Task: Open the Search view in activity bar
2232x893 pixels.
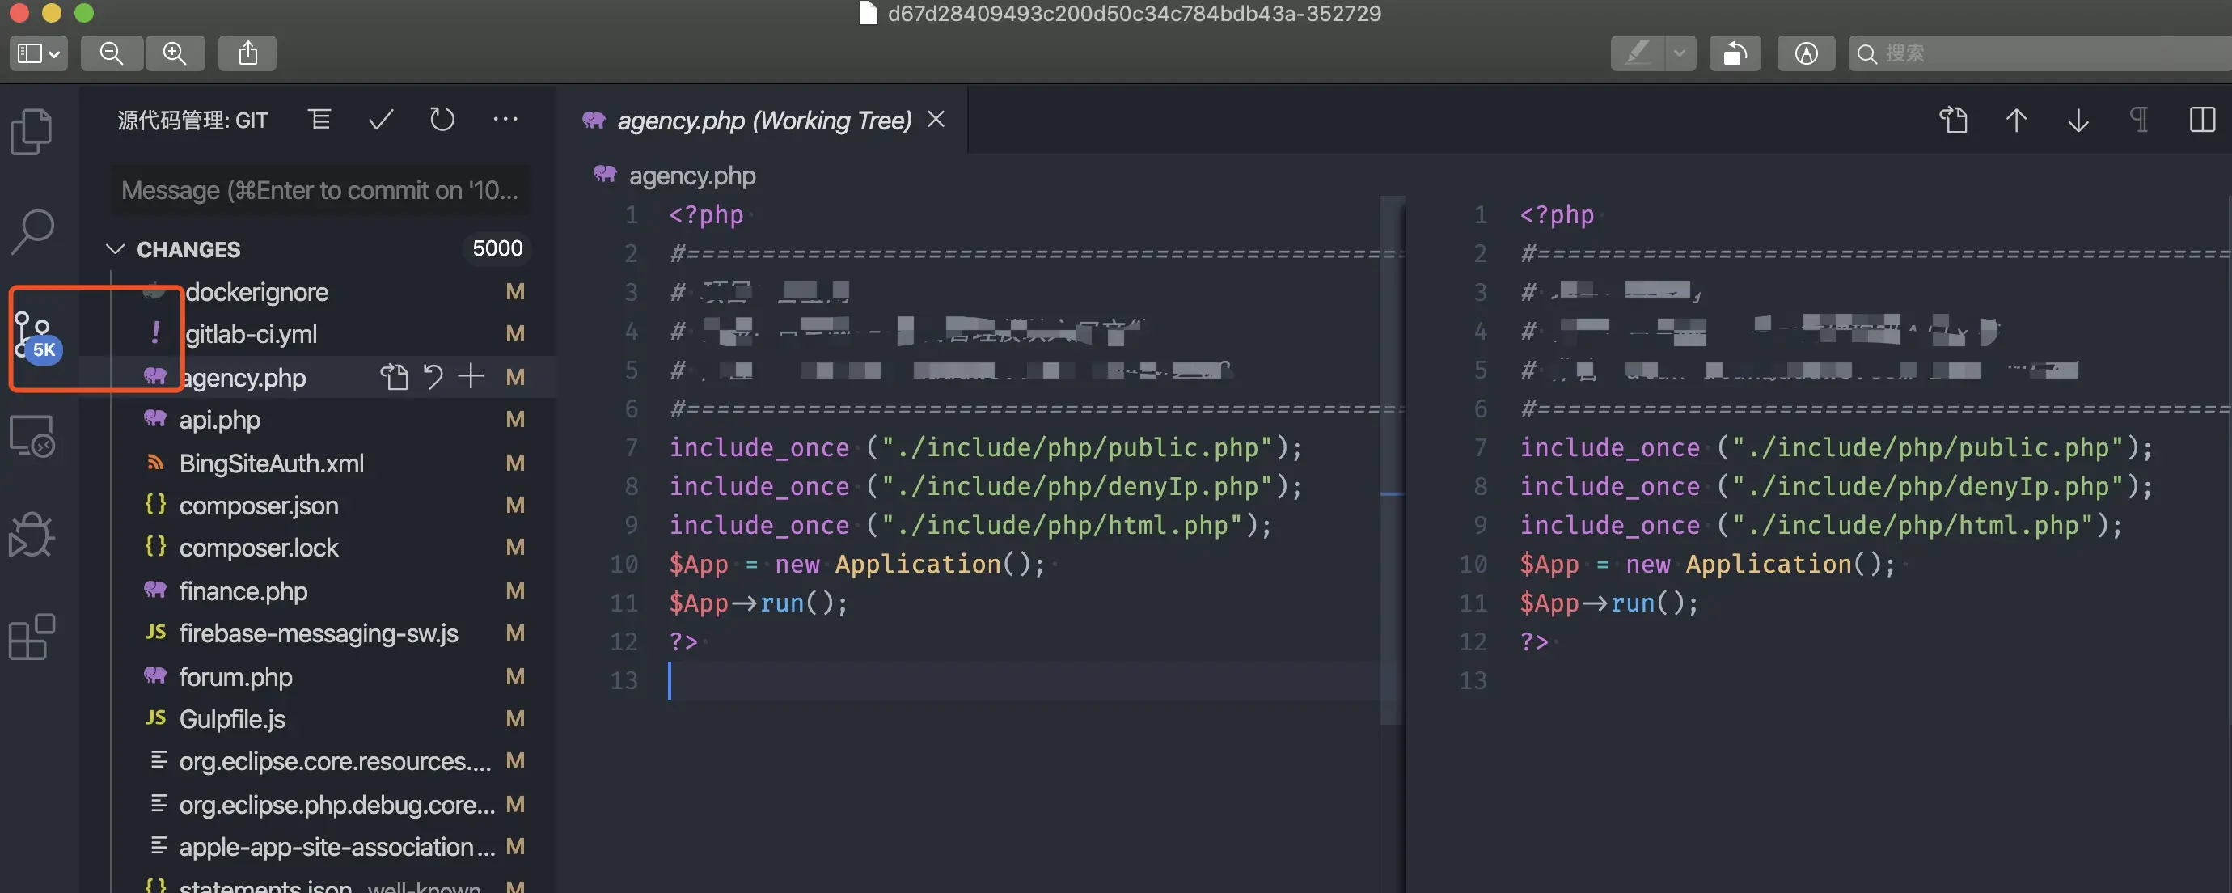Action: [32, 231]
